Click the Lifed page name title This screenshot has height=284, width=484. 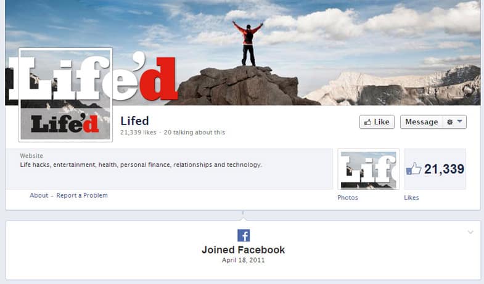pos(134,121)
